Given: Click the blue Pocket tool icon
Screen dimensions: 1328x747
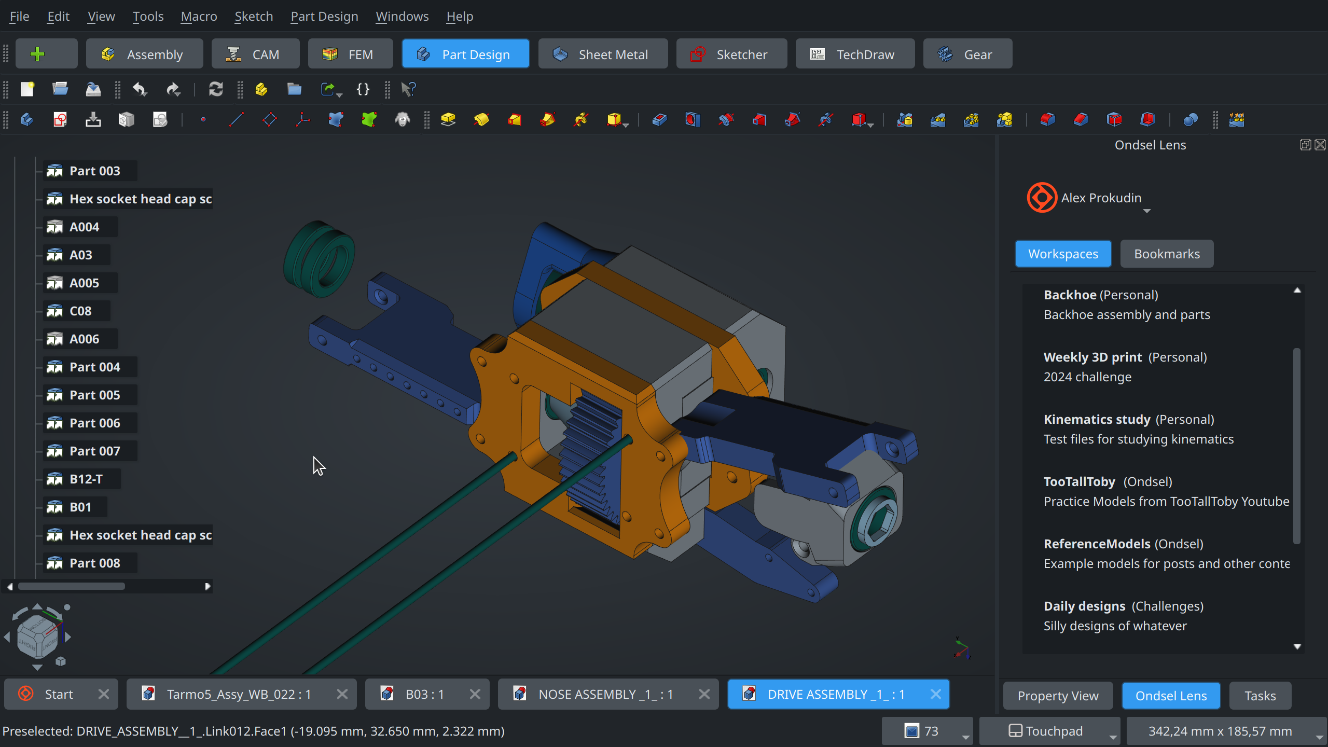Looking at the screenshot, I should tap(660, 120).
